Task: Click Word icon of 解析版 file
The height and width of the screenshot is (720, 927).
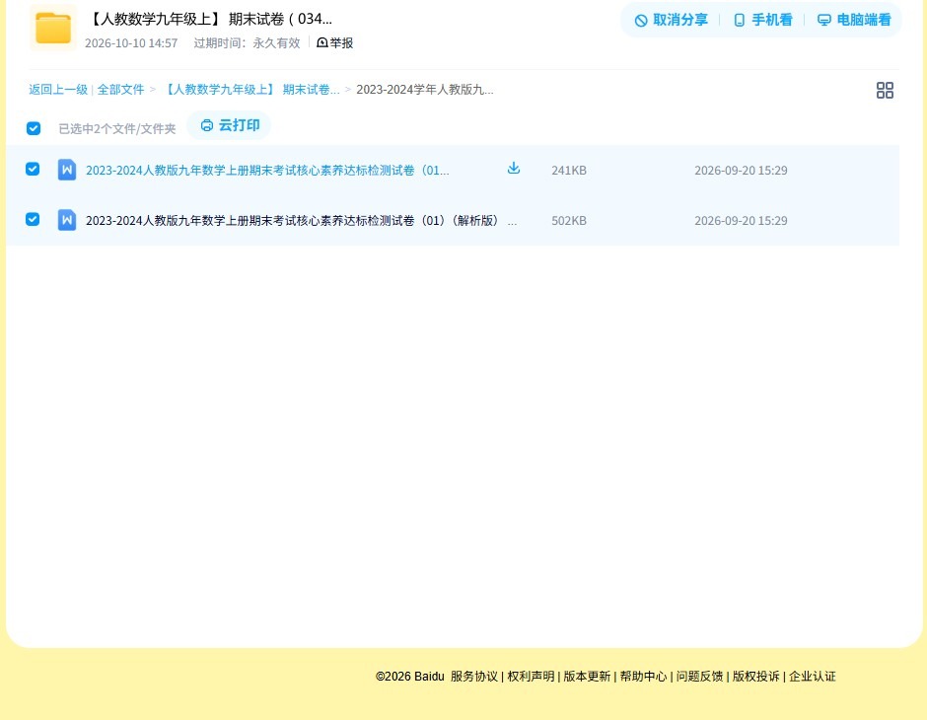Action: coord(67,220)
